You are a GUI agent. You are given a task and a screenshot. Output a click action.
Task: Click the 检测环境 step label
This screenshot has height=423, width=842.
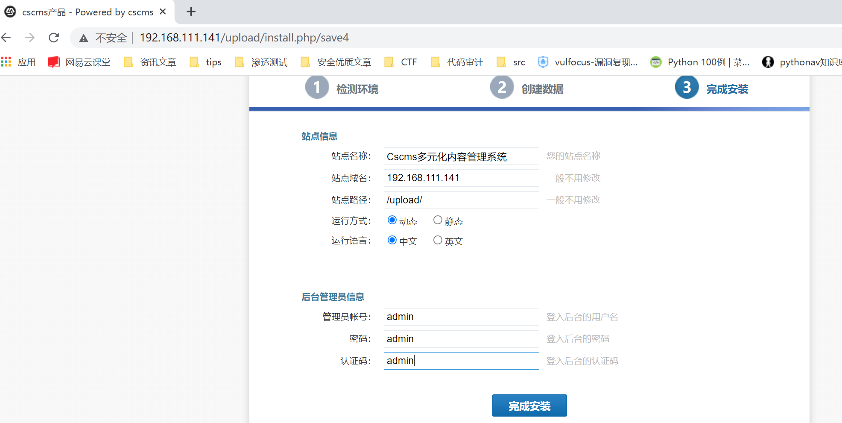(357, 89)
